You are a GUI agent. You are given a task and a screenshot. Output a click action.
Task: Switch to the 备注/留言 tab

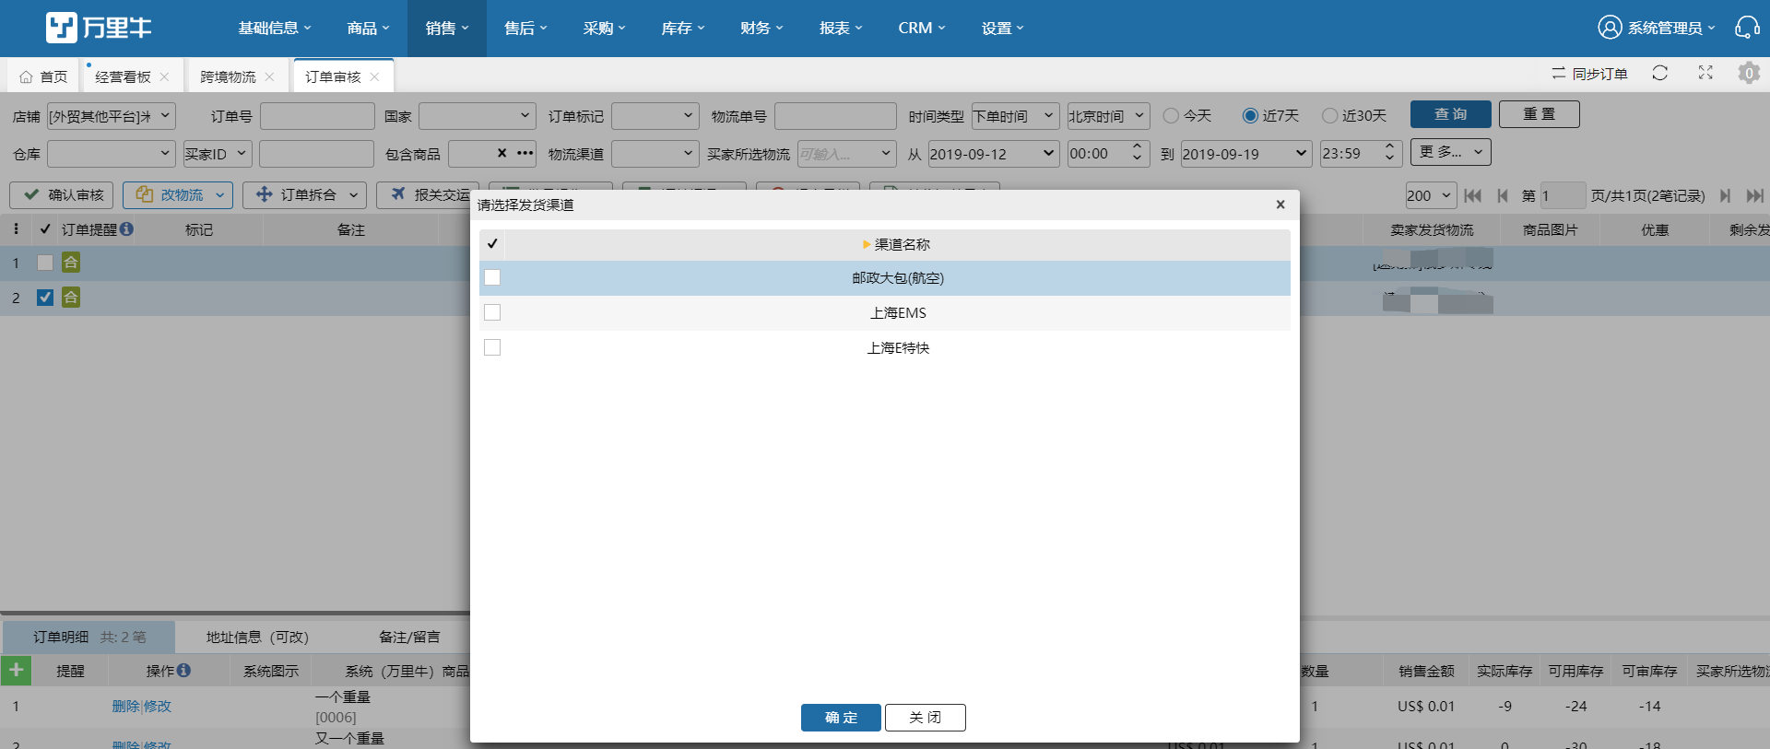409,637
